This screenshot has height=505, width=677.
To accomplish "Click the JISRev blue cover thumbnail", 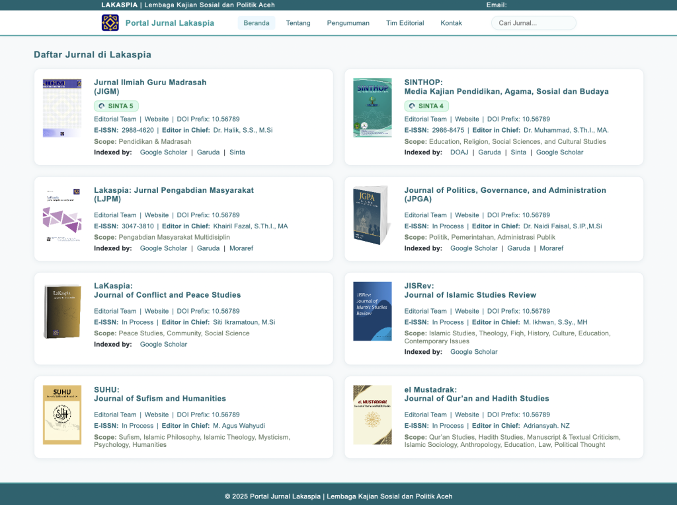I will coord(372,311).
